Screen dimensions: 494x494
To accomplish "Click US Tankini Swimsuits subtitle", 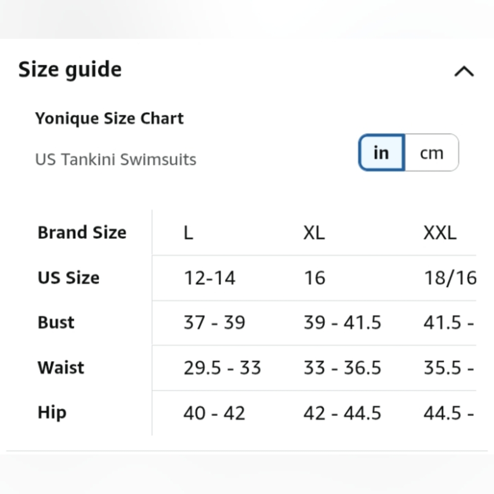I will [116, 160].
